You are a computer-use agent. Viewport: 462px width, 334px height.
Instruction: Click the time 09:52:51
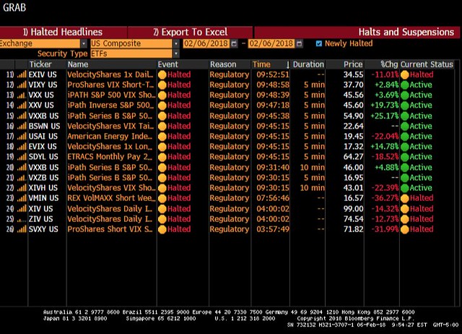coord(273,74)
